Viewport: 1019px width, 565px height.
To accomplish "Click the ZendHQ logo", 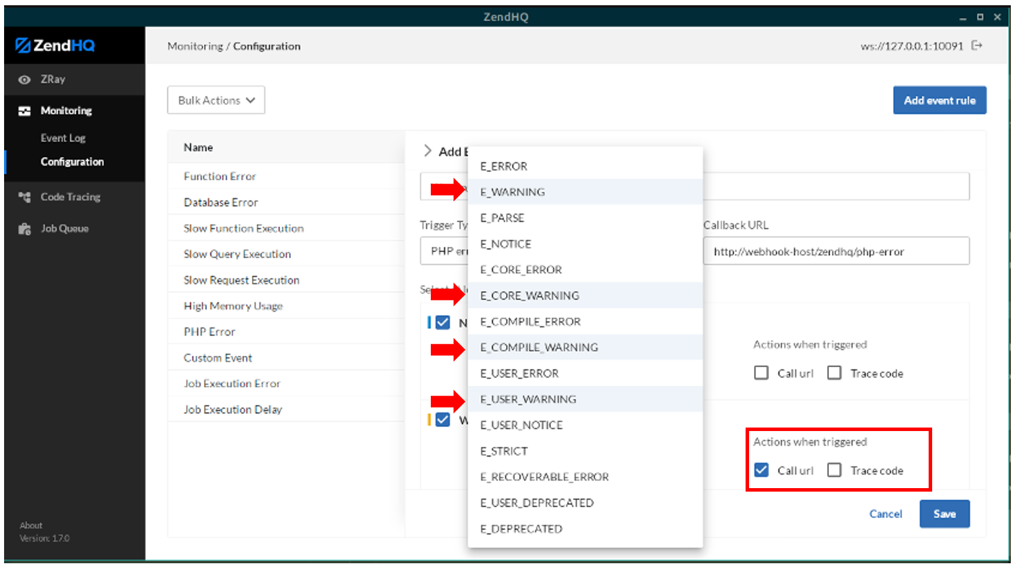I will pos(55,45).
